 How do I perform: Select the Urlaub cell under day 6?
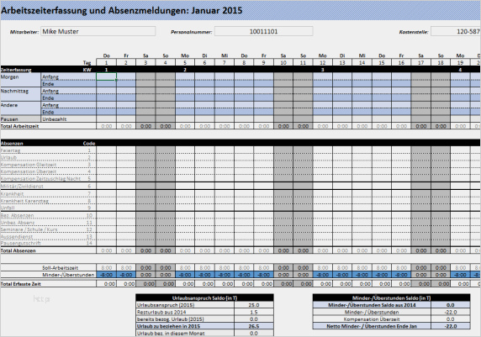(x=204, y=158)
